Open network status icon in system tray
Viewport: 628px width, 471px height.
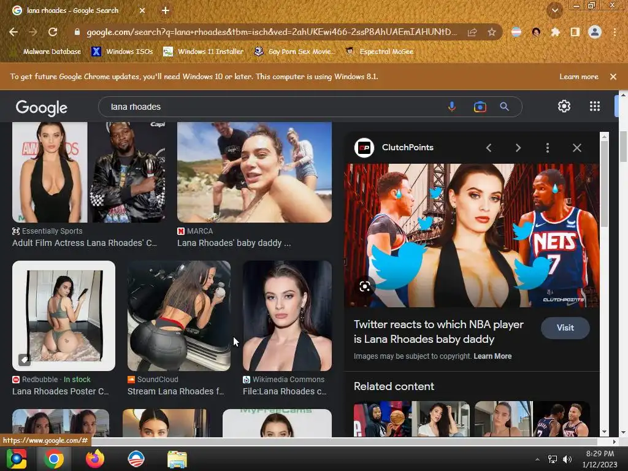(553, 459)
